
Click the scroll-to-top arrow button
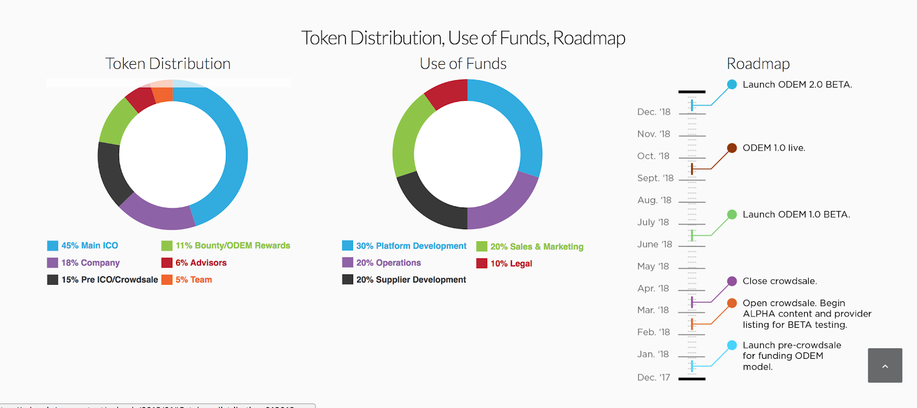point(885,366)
